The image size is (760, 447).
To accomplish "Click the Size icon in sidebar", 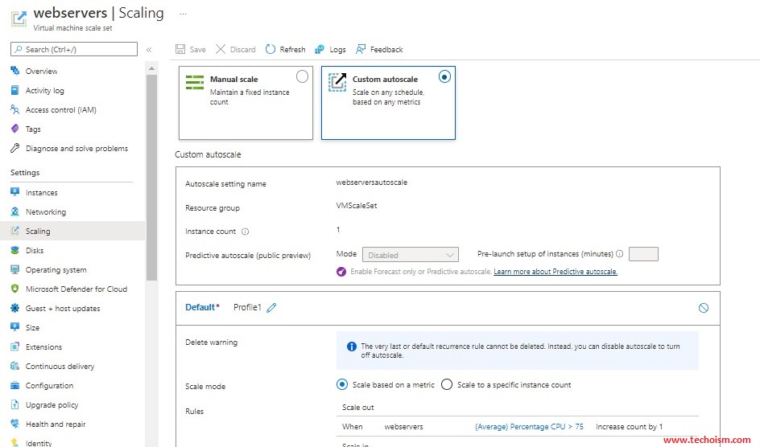I will [15, 327].
